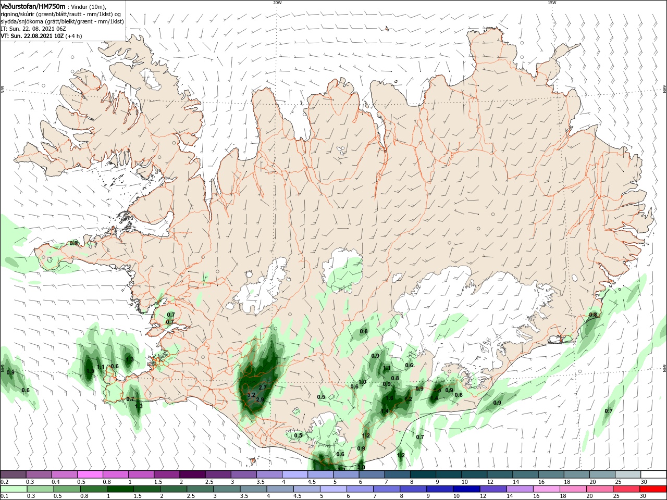Click the Veðurstofan/HM750m title text
Image resolution: width=667 pixels, height=500 pixels.
(33, 6)
